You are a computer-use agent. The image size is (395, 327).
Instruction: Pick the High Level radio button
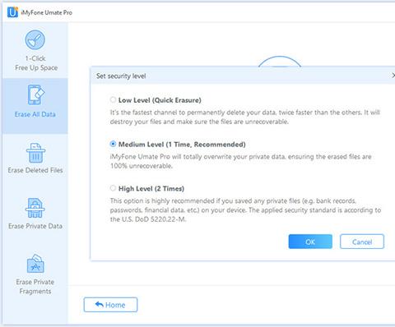(x=113, y=188)
